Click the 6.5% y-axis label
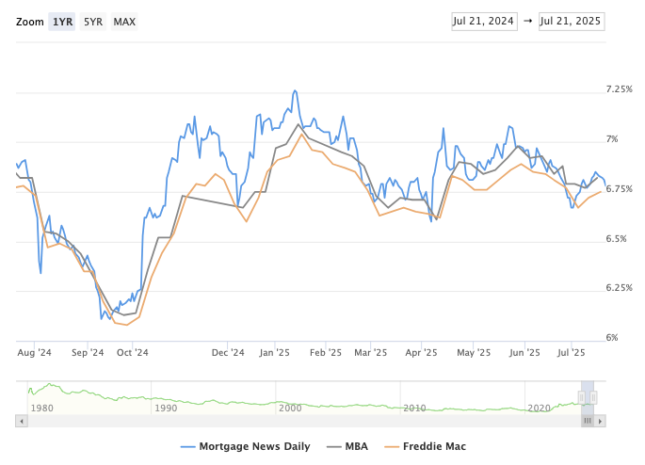This screenshot has height=465, width=645. click(616, 238)
